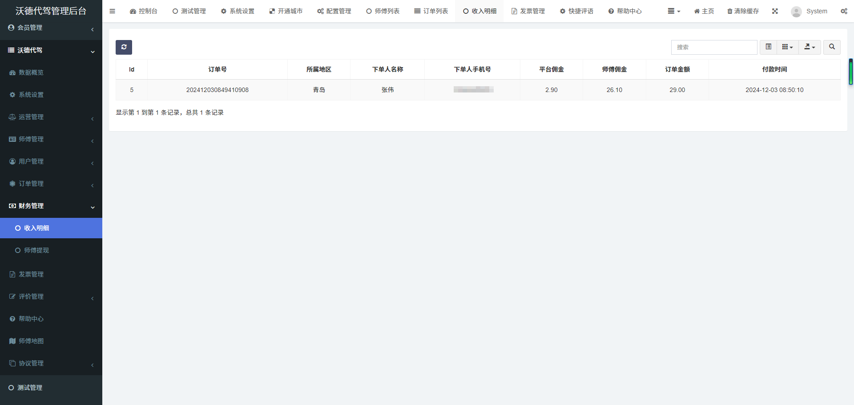854x405 pixels.
Task: Switch to top 帮助中心 tab
Action: click(625, 11)
